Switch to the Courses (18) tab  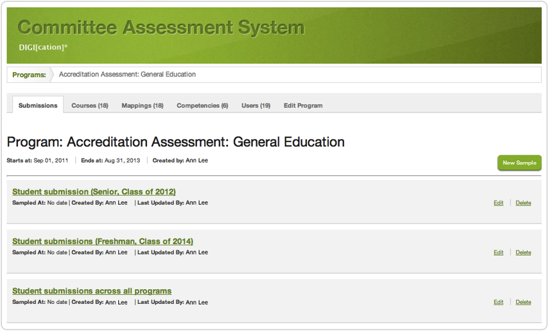pyautogui.click(x=90, y=105)
